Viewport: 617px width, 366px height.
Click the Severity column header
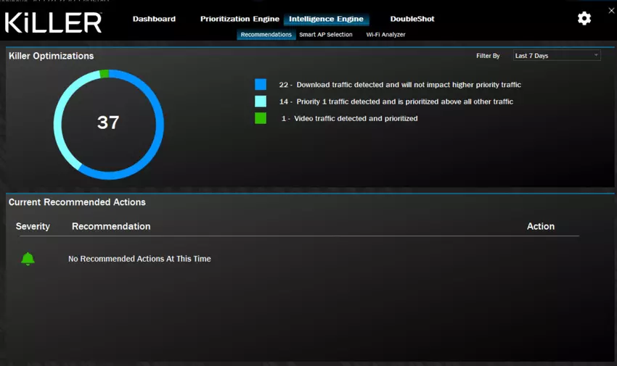33,227
